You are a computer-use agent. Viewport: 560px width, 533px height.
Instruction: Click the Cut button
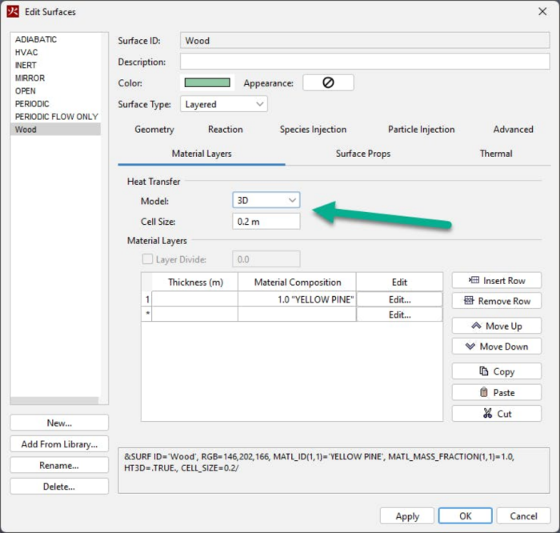click(x=497, y=413)
